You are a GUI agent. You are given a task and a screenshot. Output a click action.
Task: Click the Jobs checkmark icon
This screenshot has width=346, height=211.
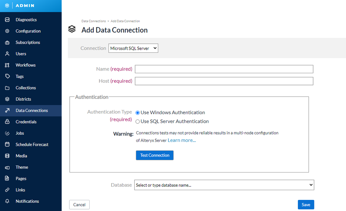[x=7, y=133]
